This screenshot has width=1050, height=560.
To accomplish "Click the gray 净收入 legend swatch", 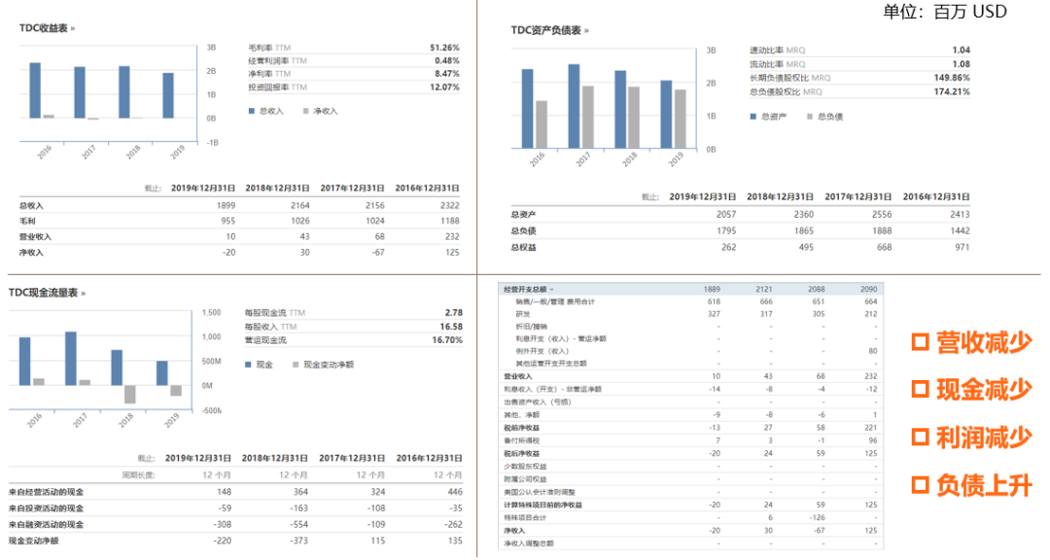I will (x=306, y=111).
